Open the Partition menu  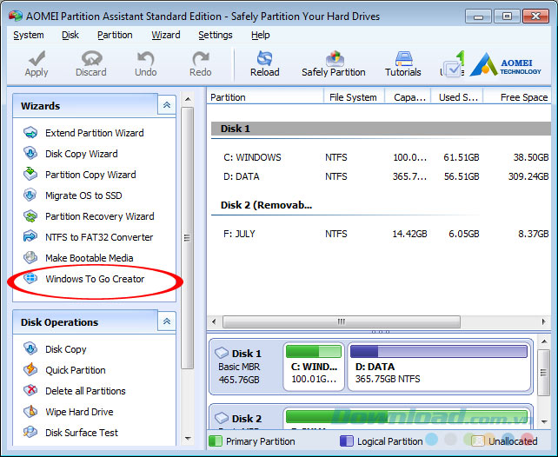(115, 35)
